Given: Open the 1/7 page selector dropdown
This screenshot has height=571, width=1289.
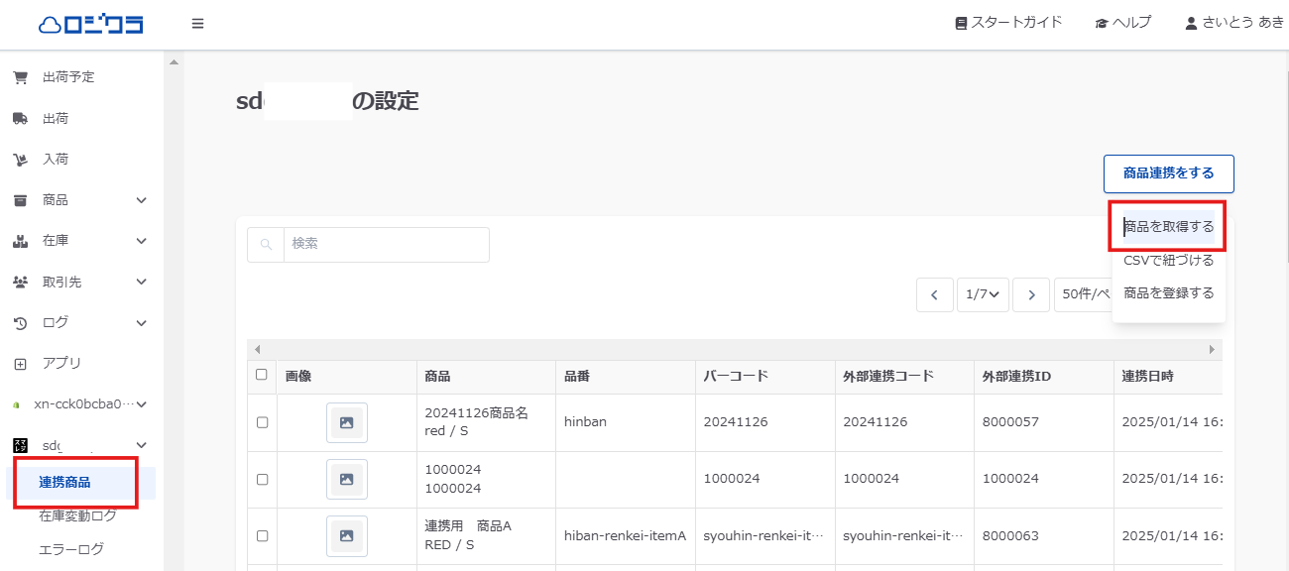Looking at the screenshot, I should click(984, 294).
